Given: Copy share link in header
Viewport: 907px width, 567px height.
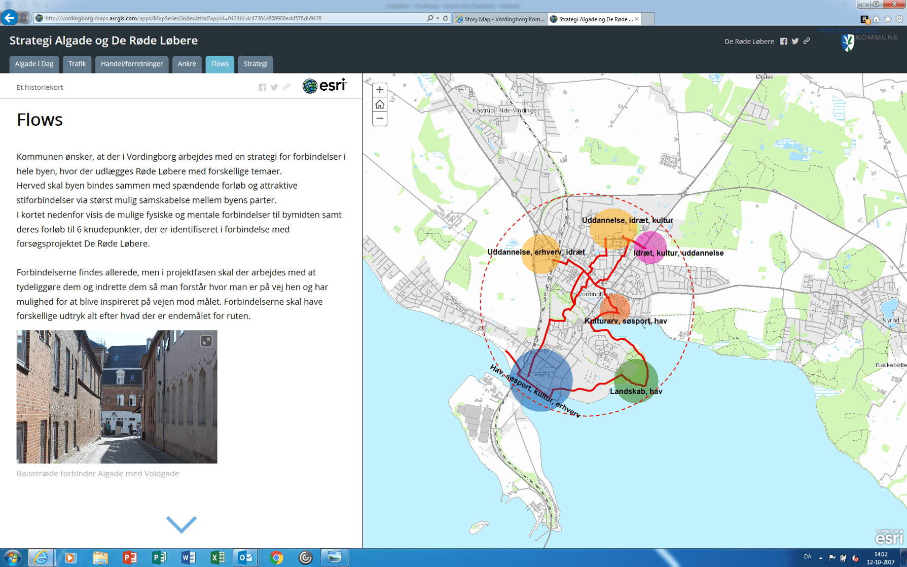Looking at the screenshot, I should (x=807, y=41).
